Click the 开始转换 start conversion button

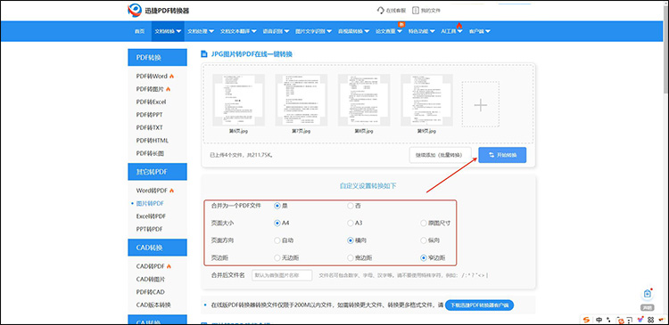click(x=502, y=155)
